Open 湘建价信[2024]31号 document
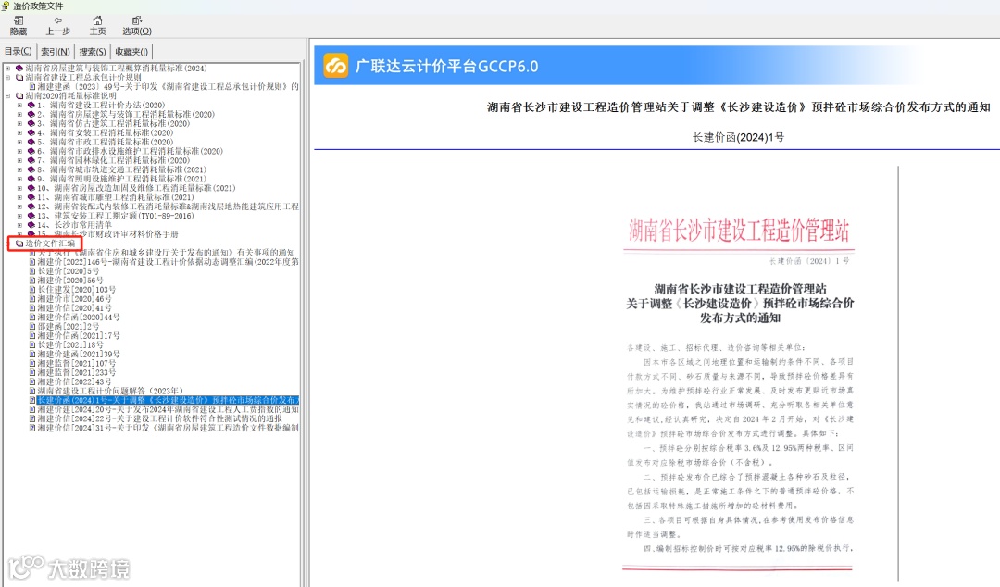This screenshot has height=587, width=1000. (x=168, y=428)
